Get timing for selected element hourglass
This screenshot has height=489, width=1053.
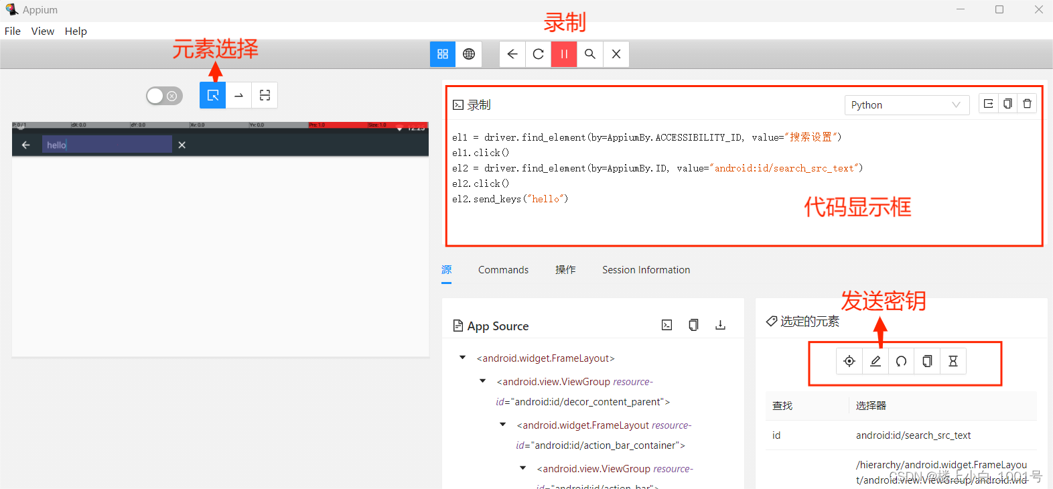click(953, 361)
